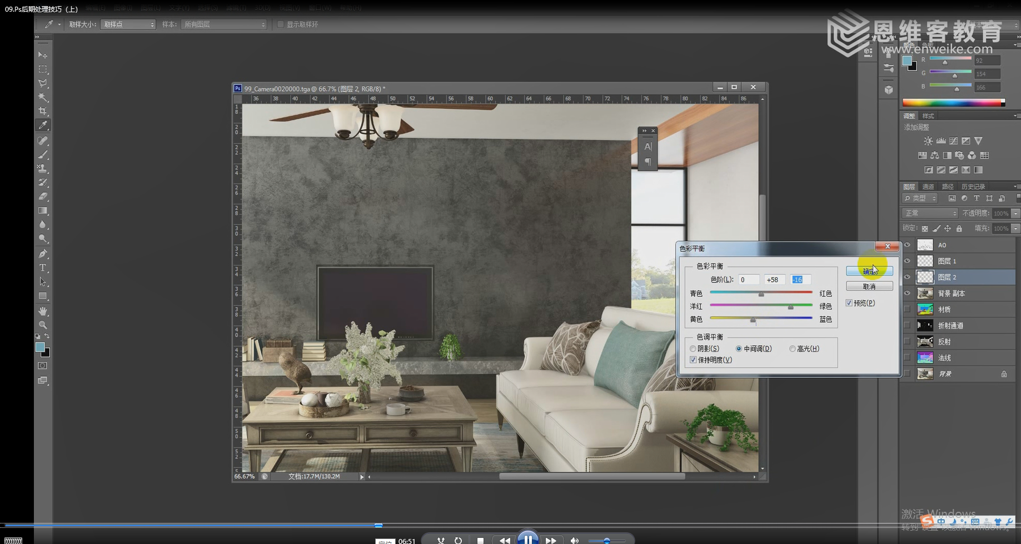
Task: Add a Brightness/Contrast adjustment
Action: (x=928, y=141)
